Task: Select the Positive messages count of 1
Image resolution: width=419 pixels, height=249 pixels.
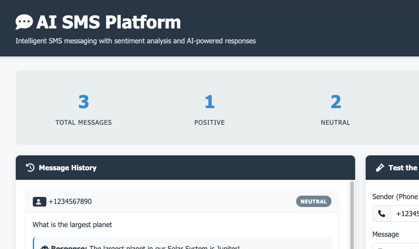Action: tap(209, 102)
